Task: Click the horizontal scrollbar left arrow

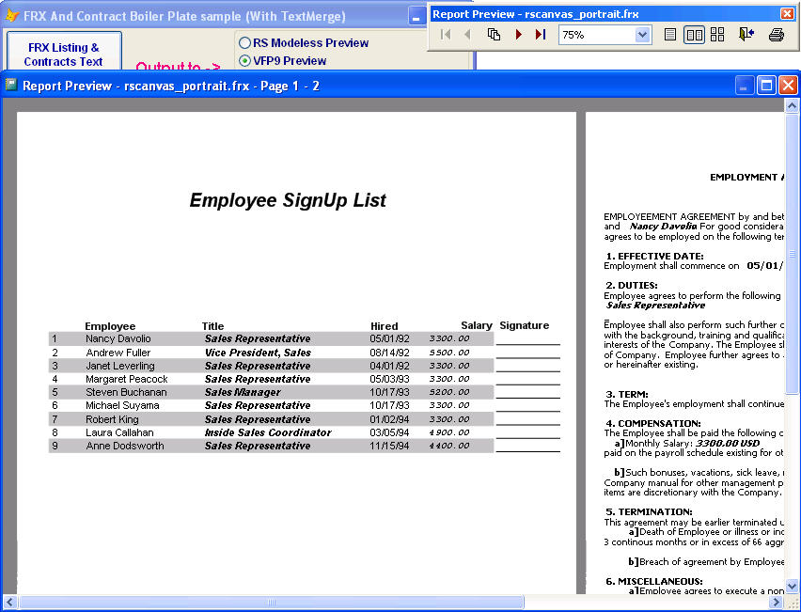Action: pos(9,603)
